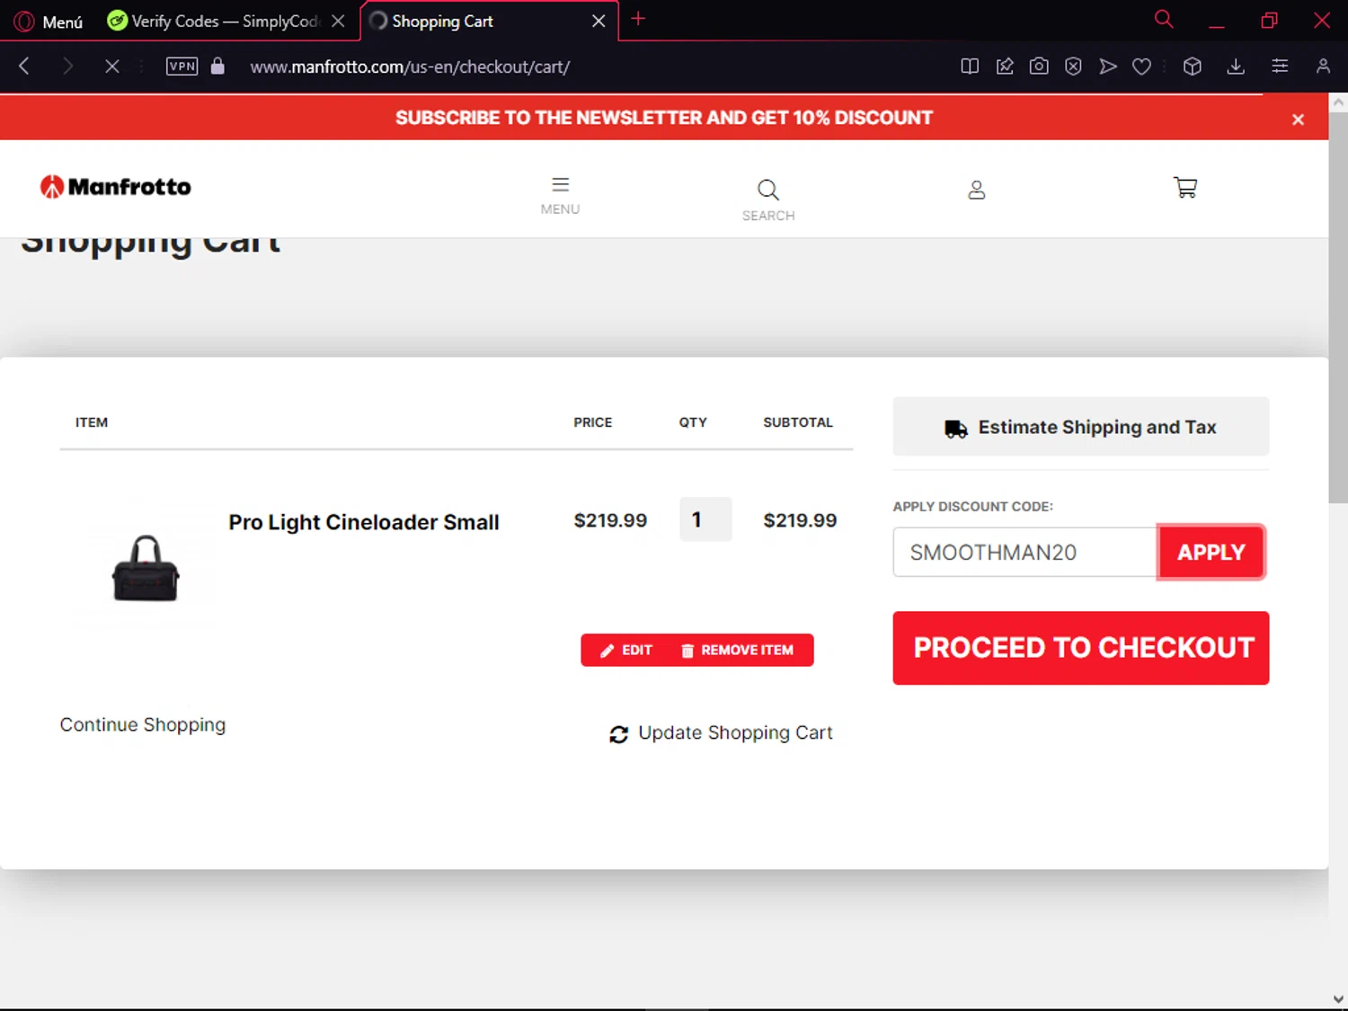Open Pro Light Cineloader Small product link

tap(364, 522)
